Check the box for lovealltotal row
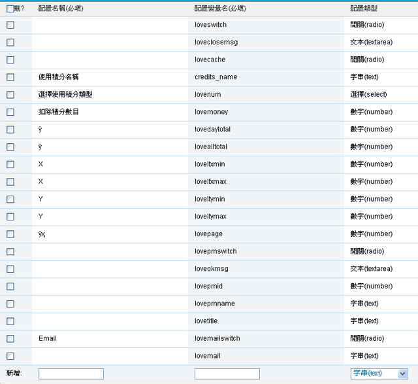Screen dimensions: 418x384 pyautogui.click(x=10, y=147)
